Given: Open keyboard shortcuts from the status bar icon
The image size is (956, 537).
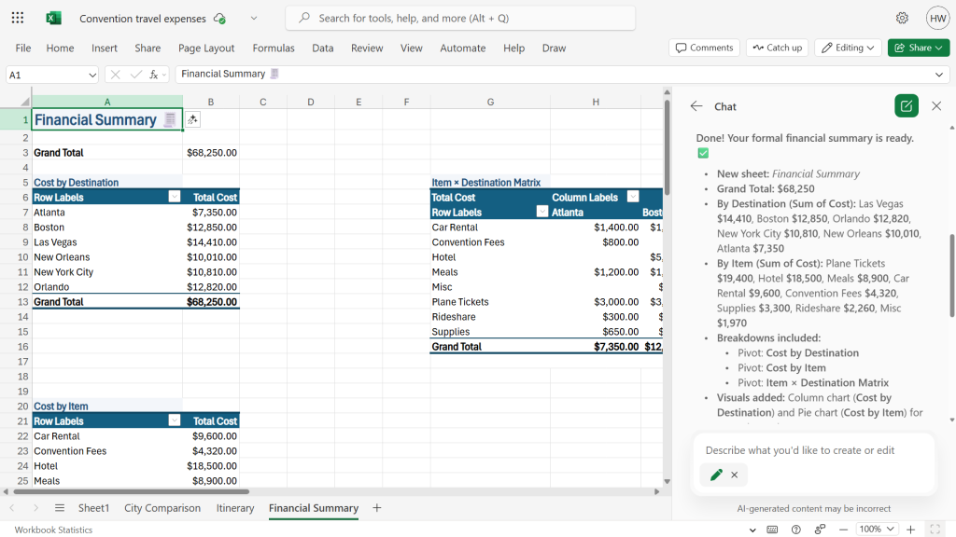Looking at the screenshot, I should coord(772,530).
